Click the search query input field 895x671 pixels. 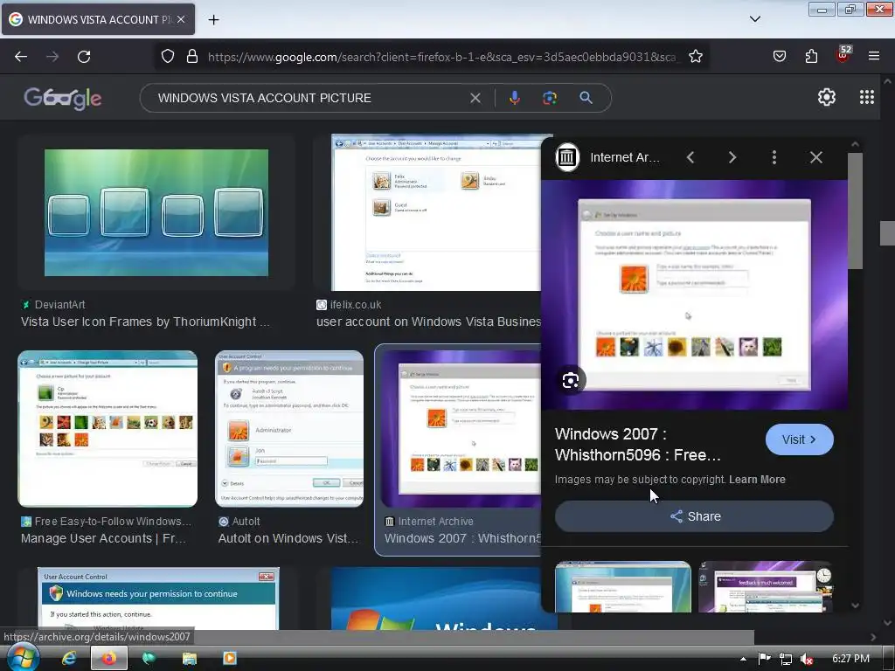(x=309, y=98)
